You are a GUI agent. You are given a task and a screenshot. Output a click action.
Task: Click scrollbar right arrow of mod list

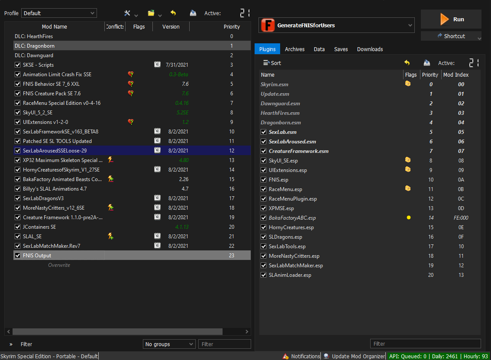pos(247,331)
